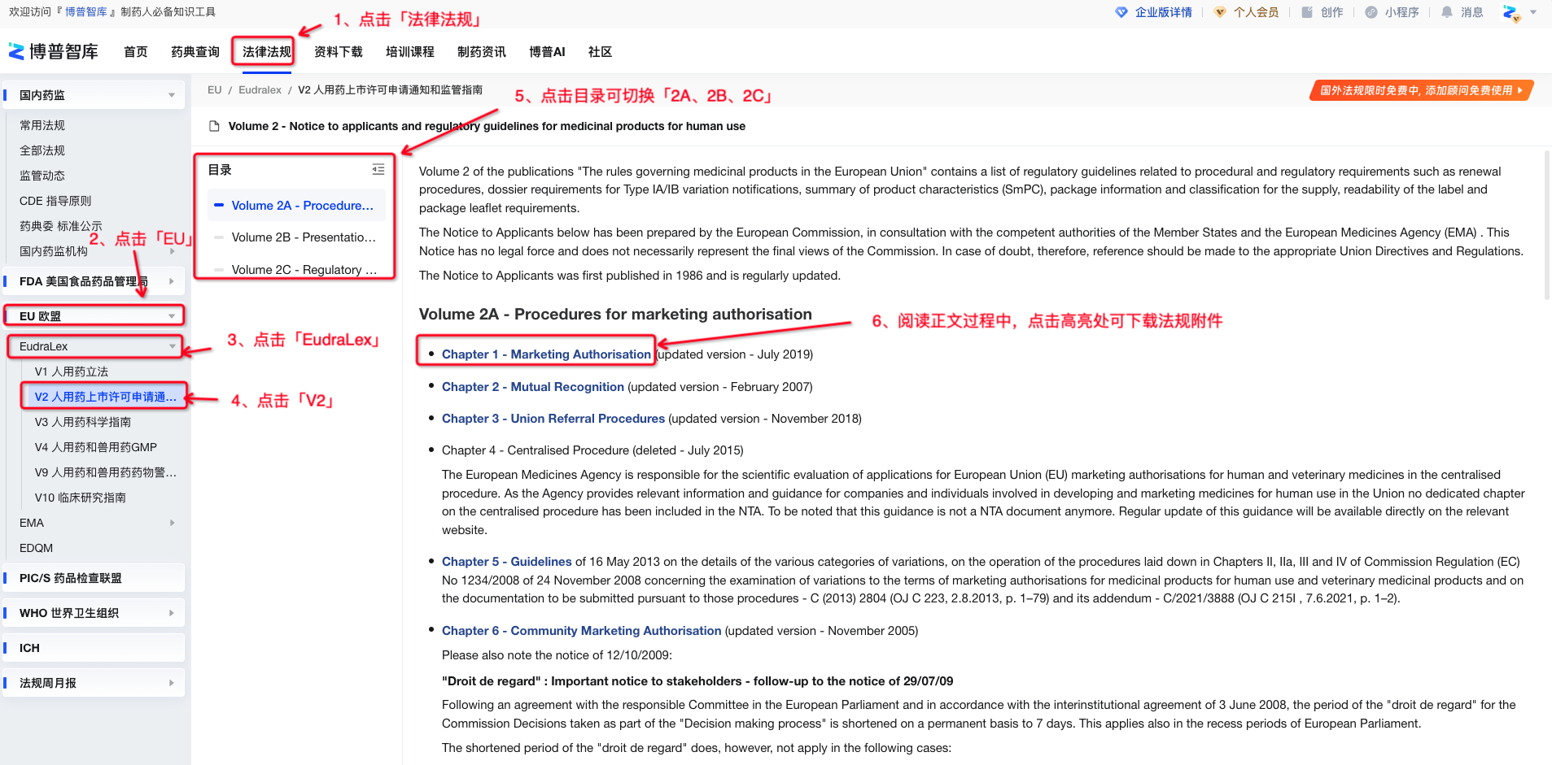Open V1 人用药立法

72,372
